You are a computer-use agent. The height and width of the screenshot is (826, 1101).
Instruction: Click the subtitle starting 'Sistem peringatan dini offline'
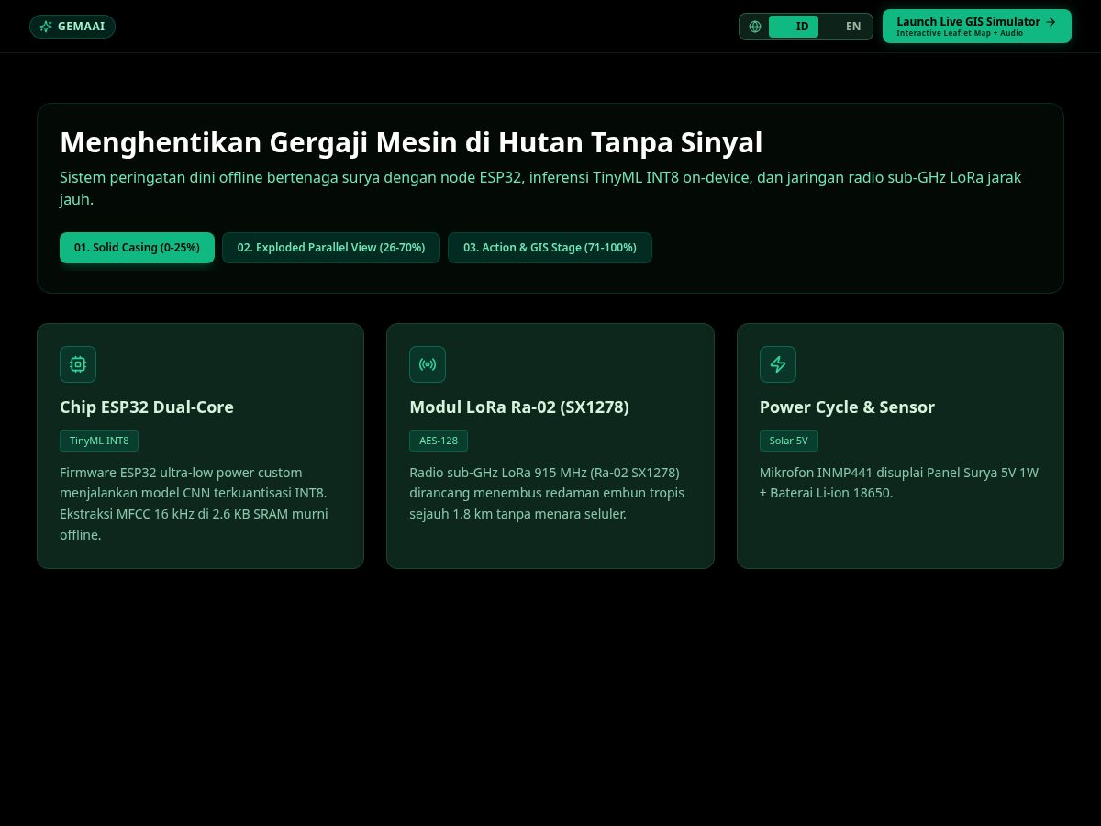click(540, 188)
